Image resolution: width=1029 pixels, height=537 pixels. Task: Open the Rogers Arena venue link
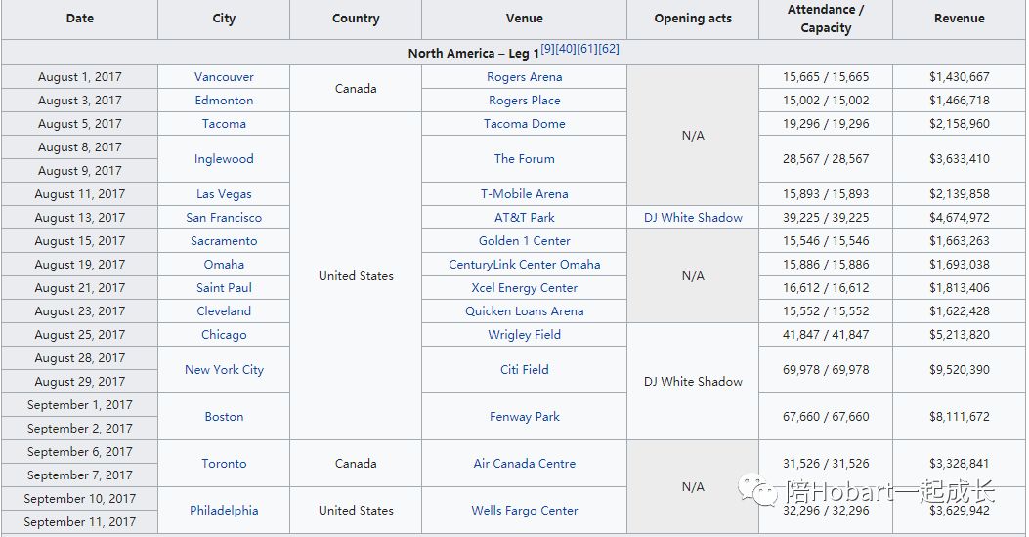point(525,77)
